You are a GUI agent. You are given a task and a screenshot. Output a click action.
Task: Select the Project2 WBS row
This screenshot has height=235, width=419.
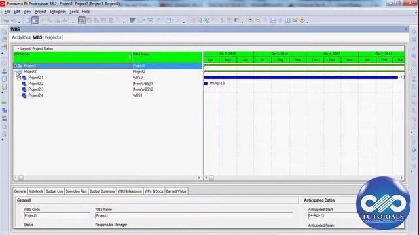107,72
